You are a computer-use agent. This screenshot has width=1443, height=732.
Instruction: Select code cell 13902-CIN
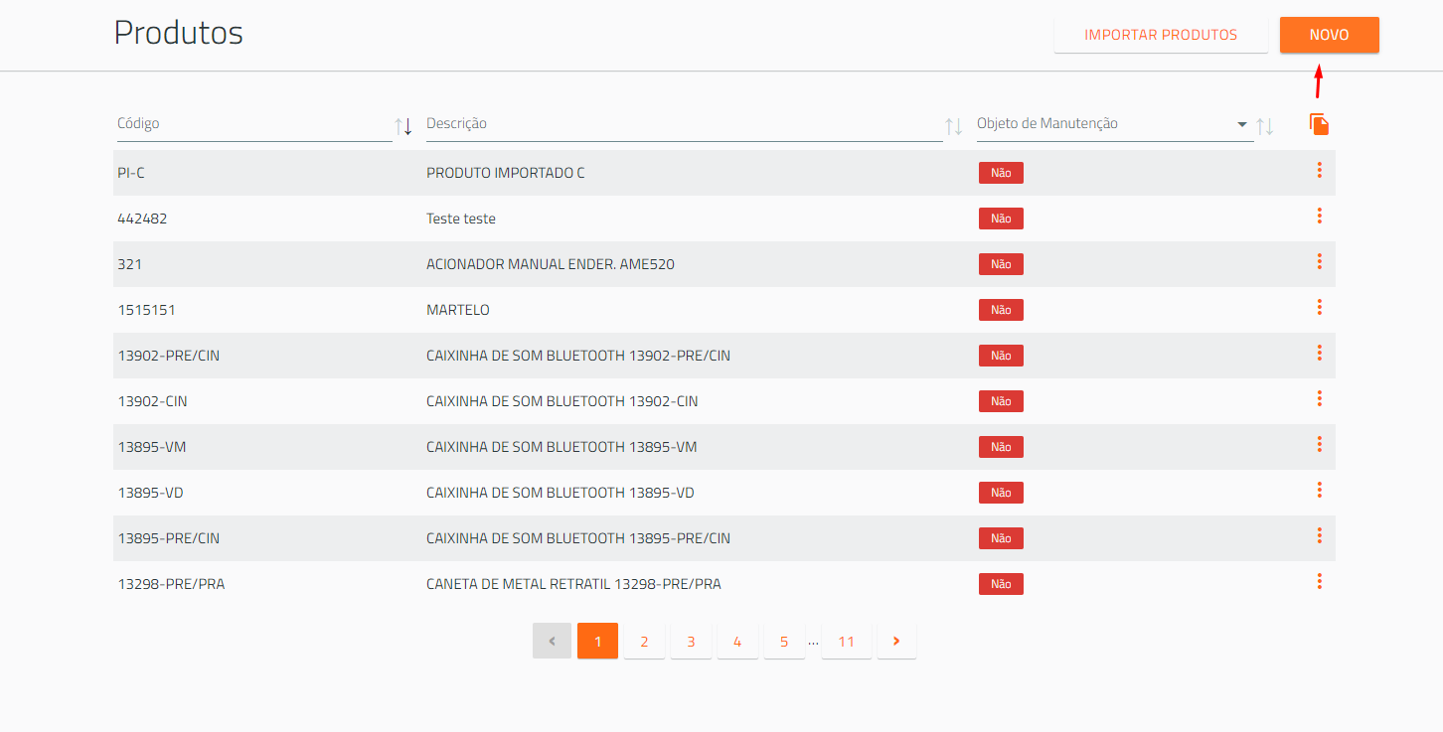click(x=152, y=401)
